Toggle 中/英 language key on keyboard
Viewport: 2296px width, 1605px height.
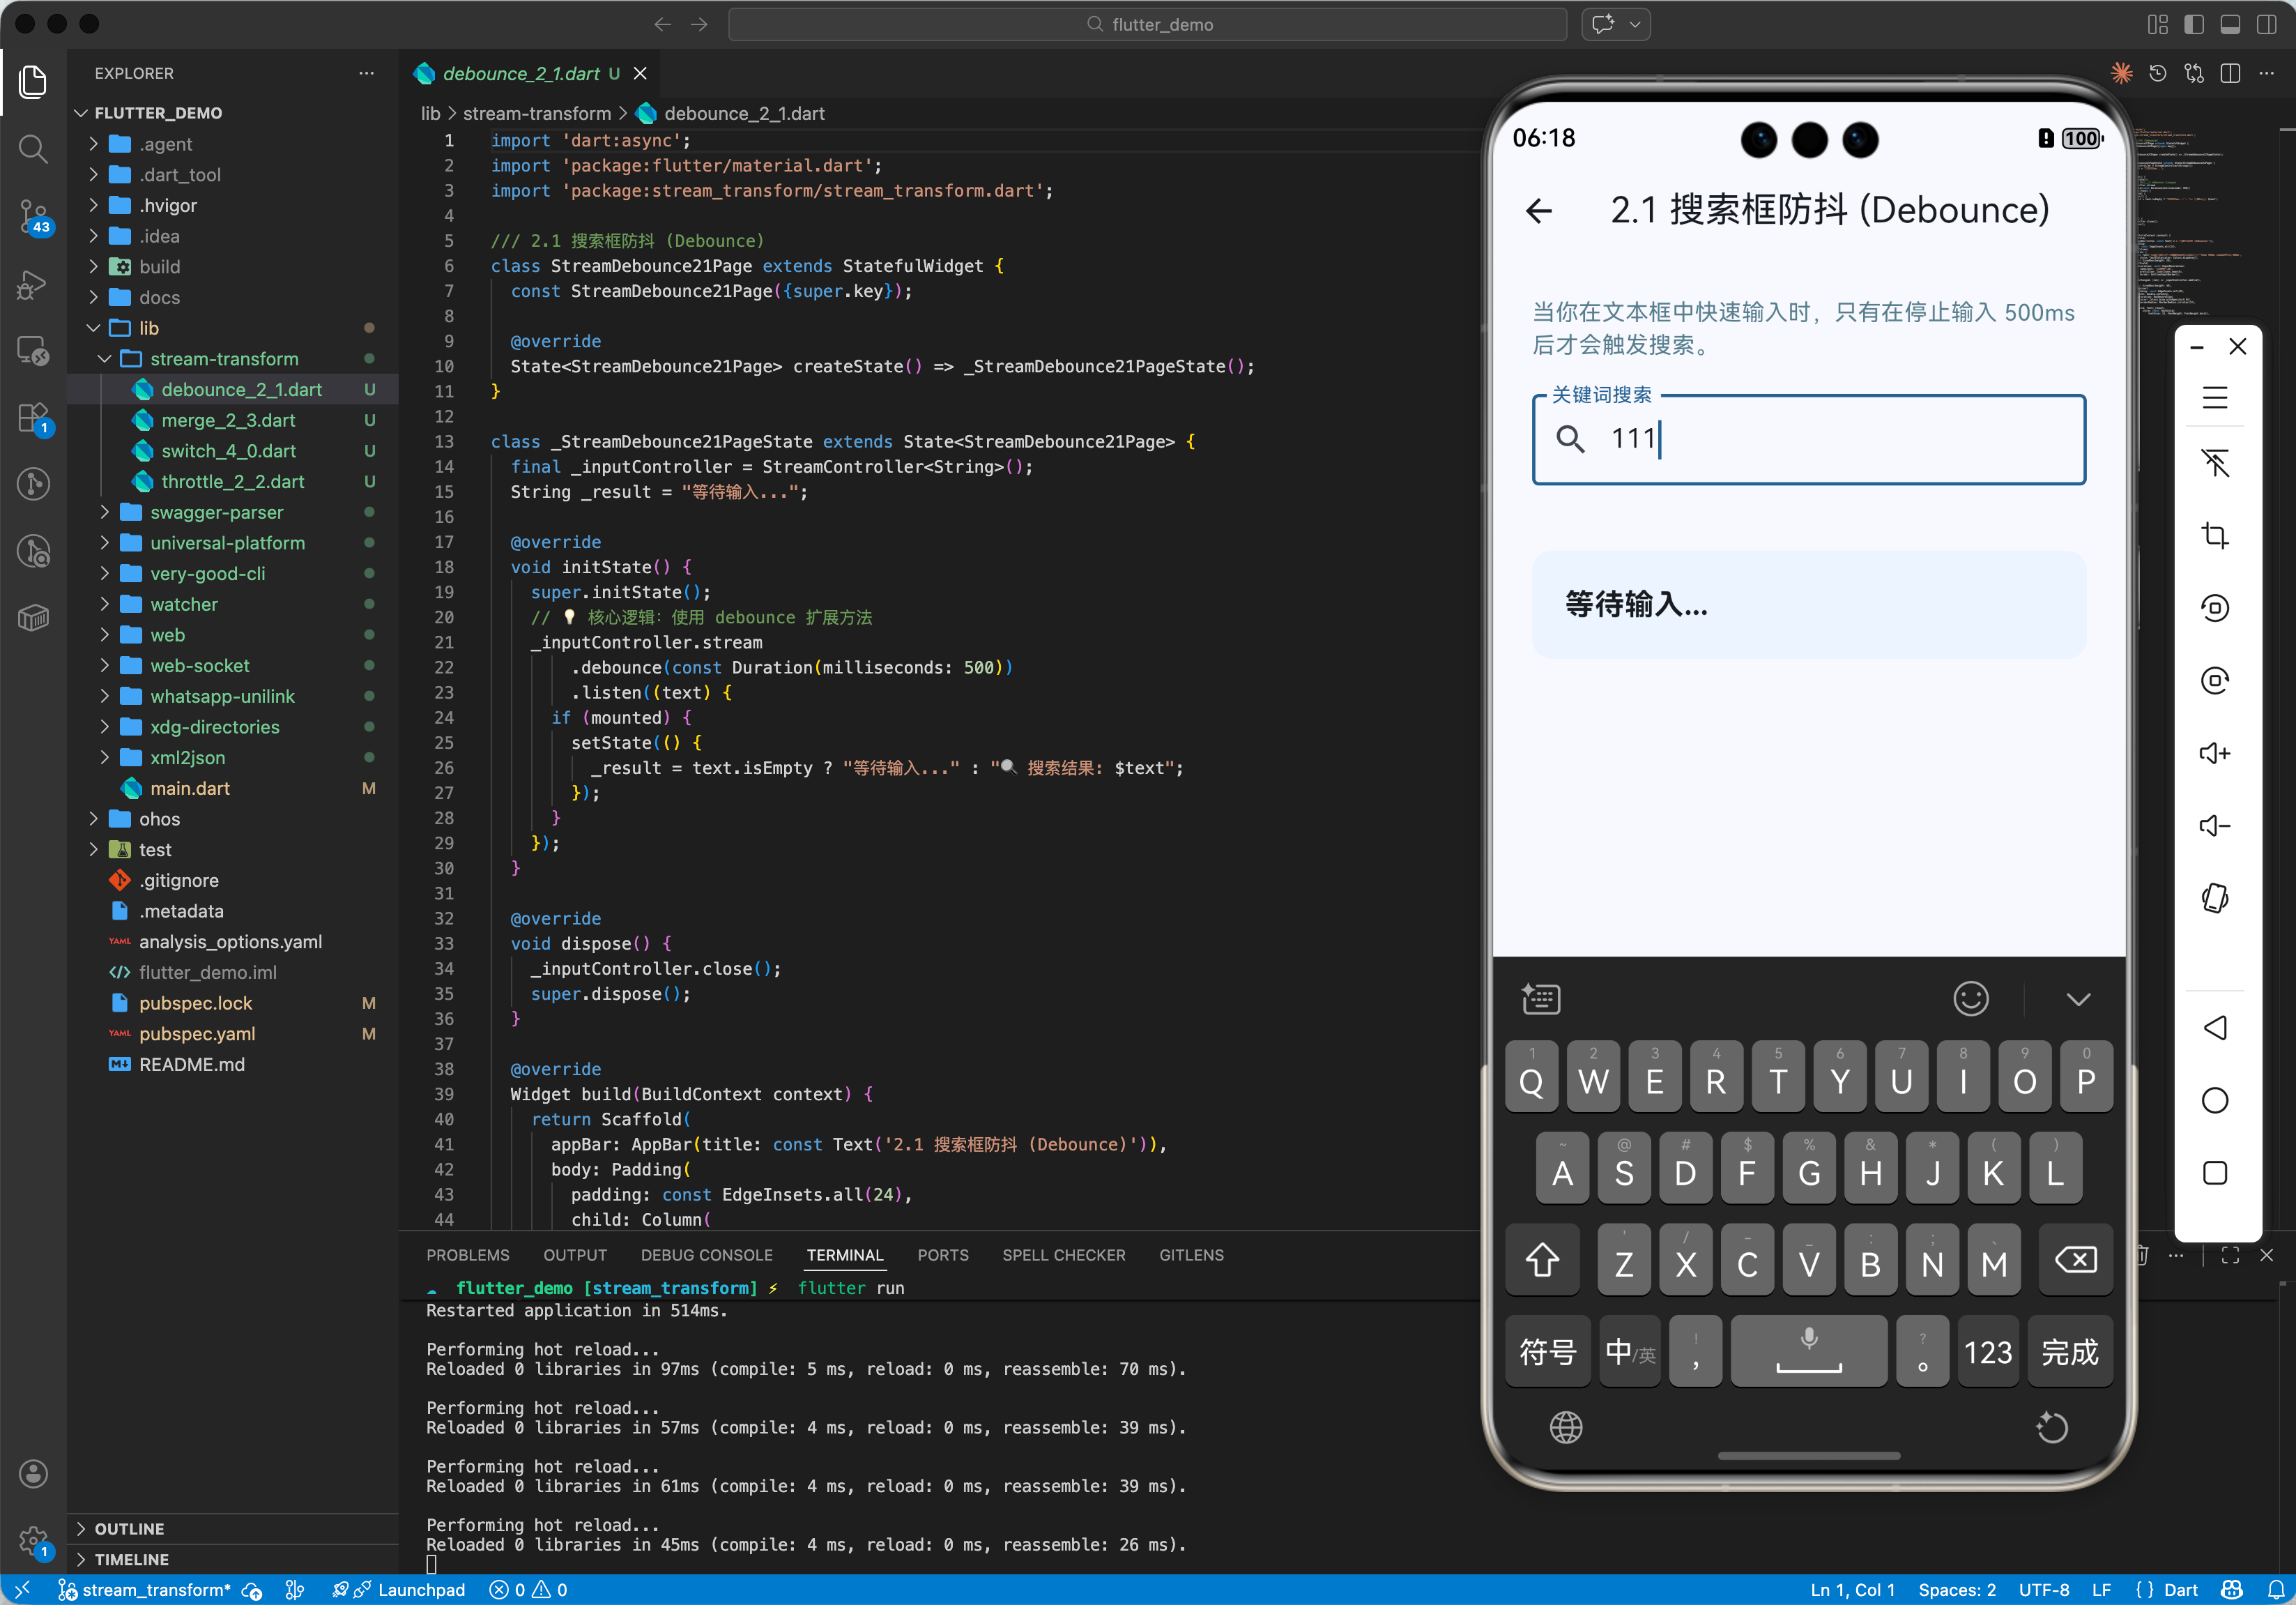pos(1629,1352)
